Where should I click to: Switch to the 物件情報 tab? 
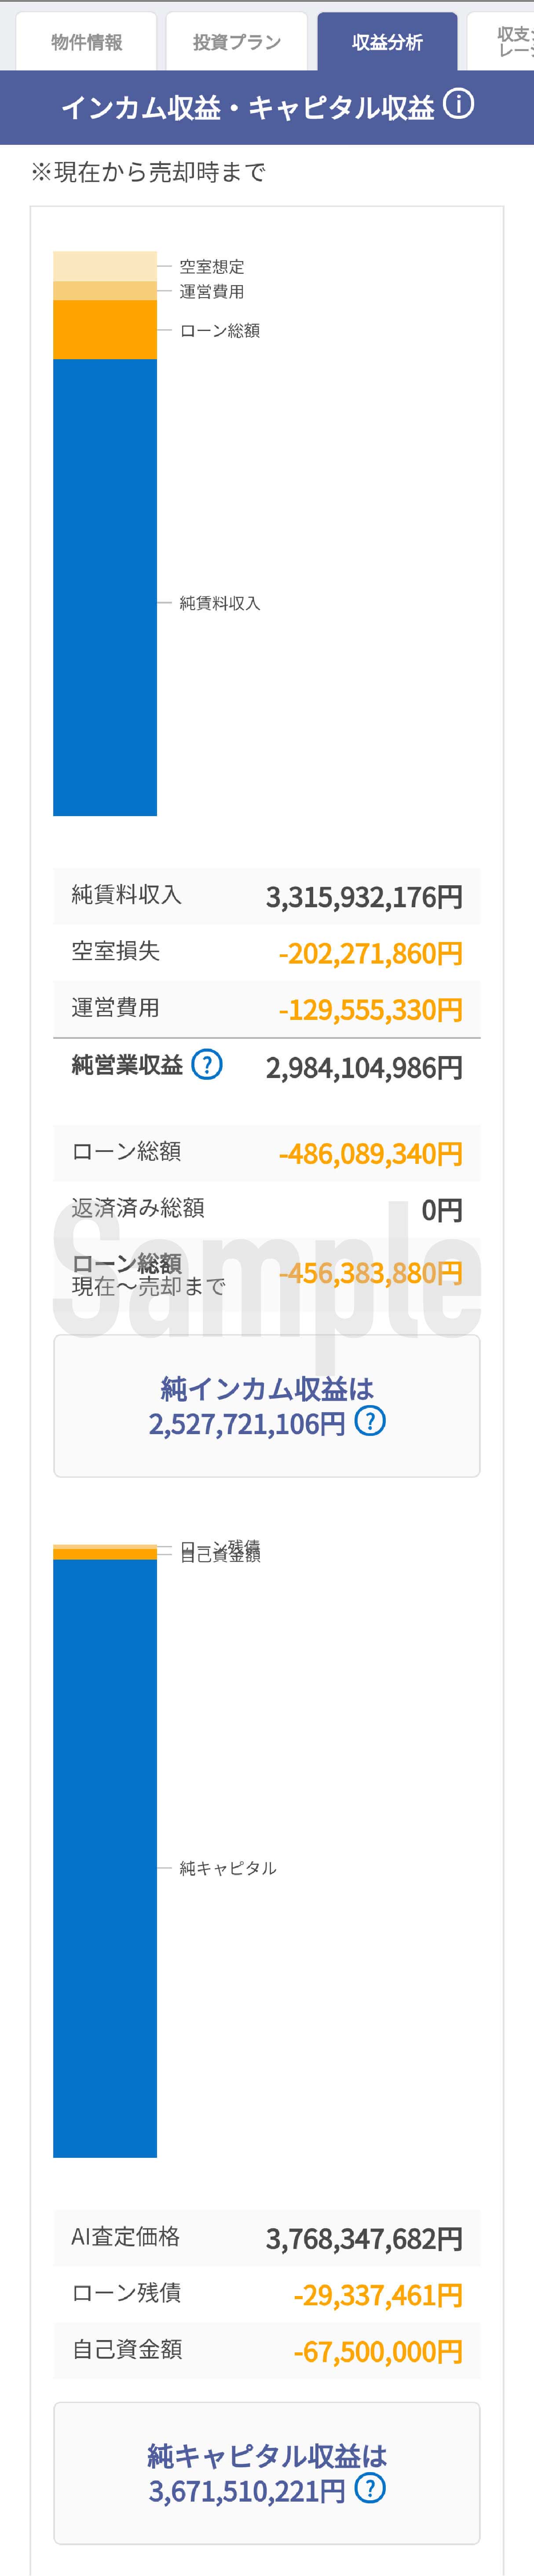pos(87,42)
